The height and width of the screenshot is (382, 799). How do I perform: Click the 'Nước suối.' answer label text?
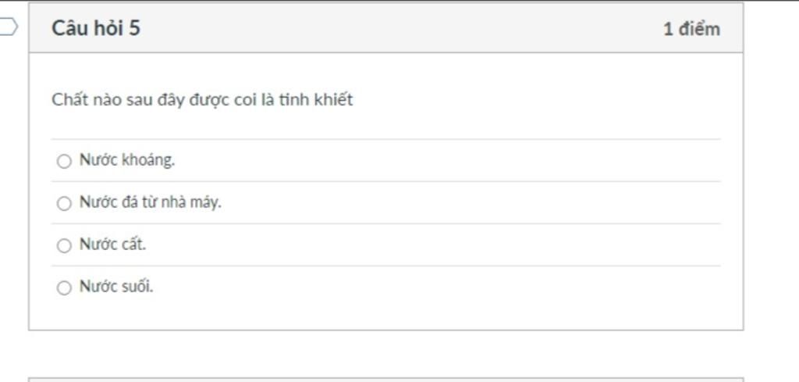pyautogui.click(x=116, y=287)
